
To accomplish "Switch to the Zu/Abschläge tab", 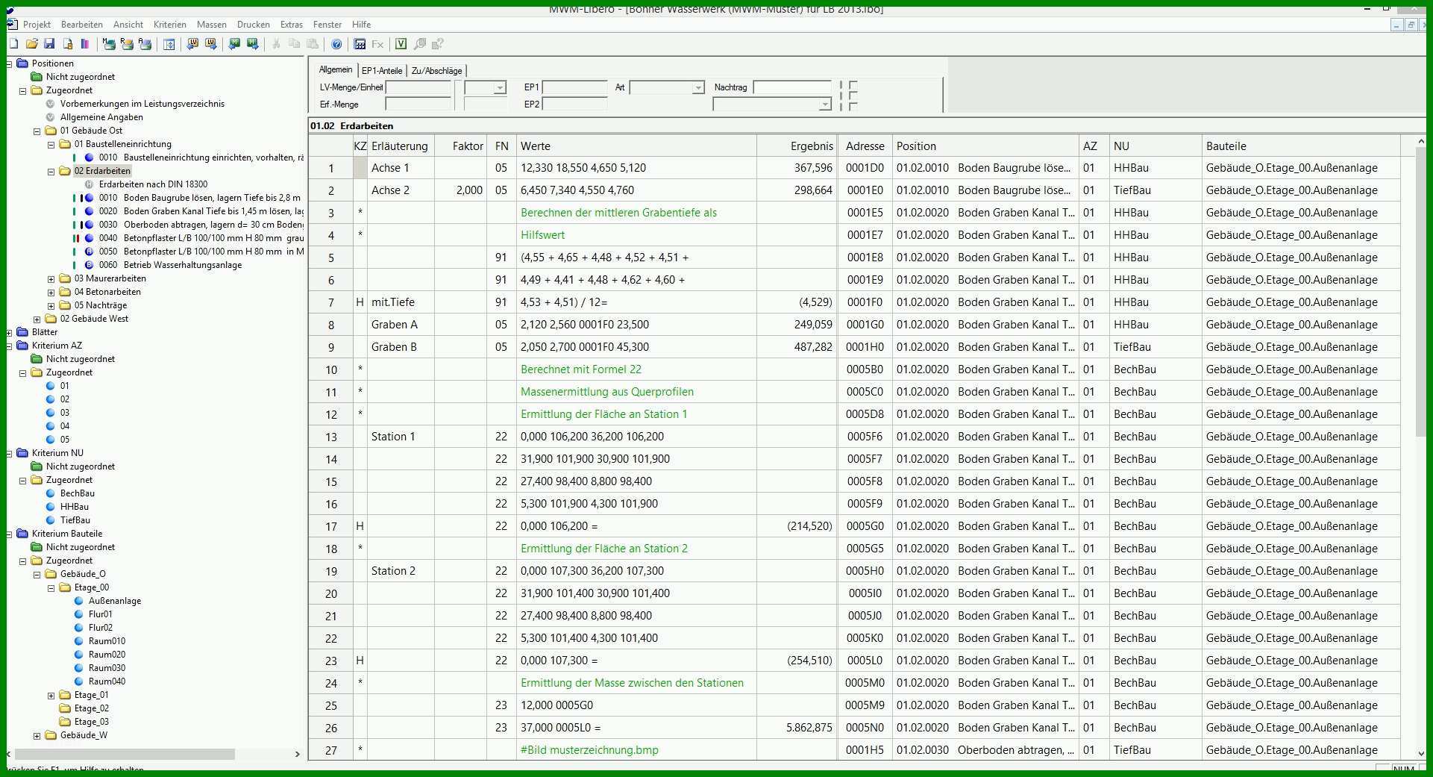I will pos(436,70).
